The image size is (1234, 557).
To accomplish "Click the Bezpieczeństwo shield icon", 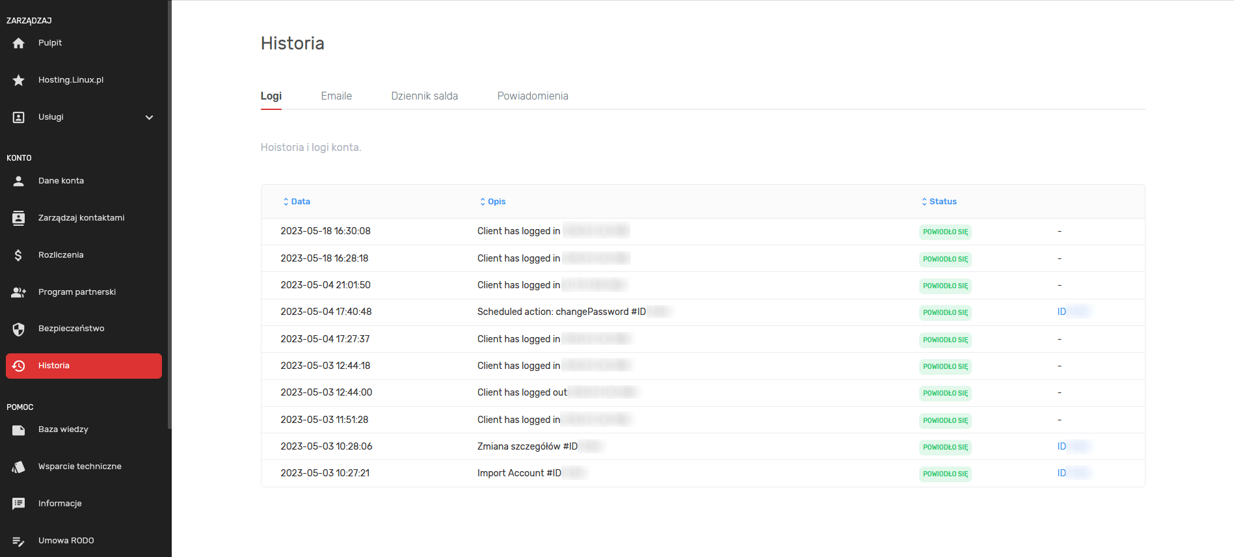I will 18,329.
